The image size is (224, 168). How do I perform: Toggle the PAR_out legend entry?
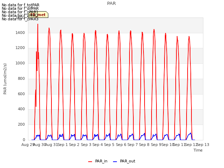[x=124, y=161]
